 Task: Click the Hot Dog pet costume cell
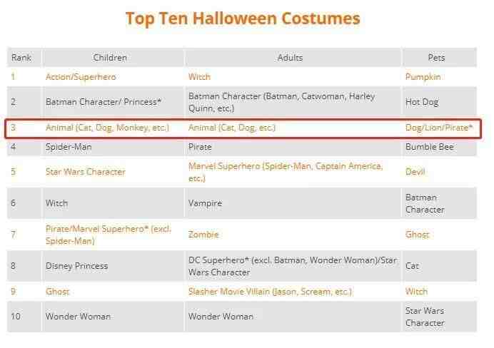(422, 102)
